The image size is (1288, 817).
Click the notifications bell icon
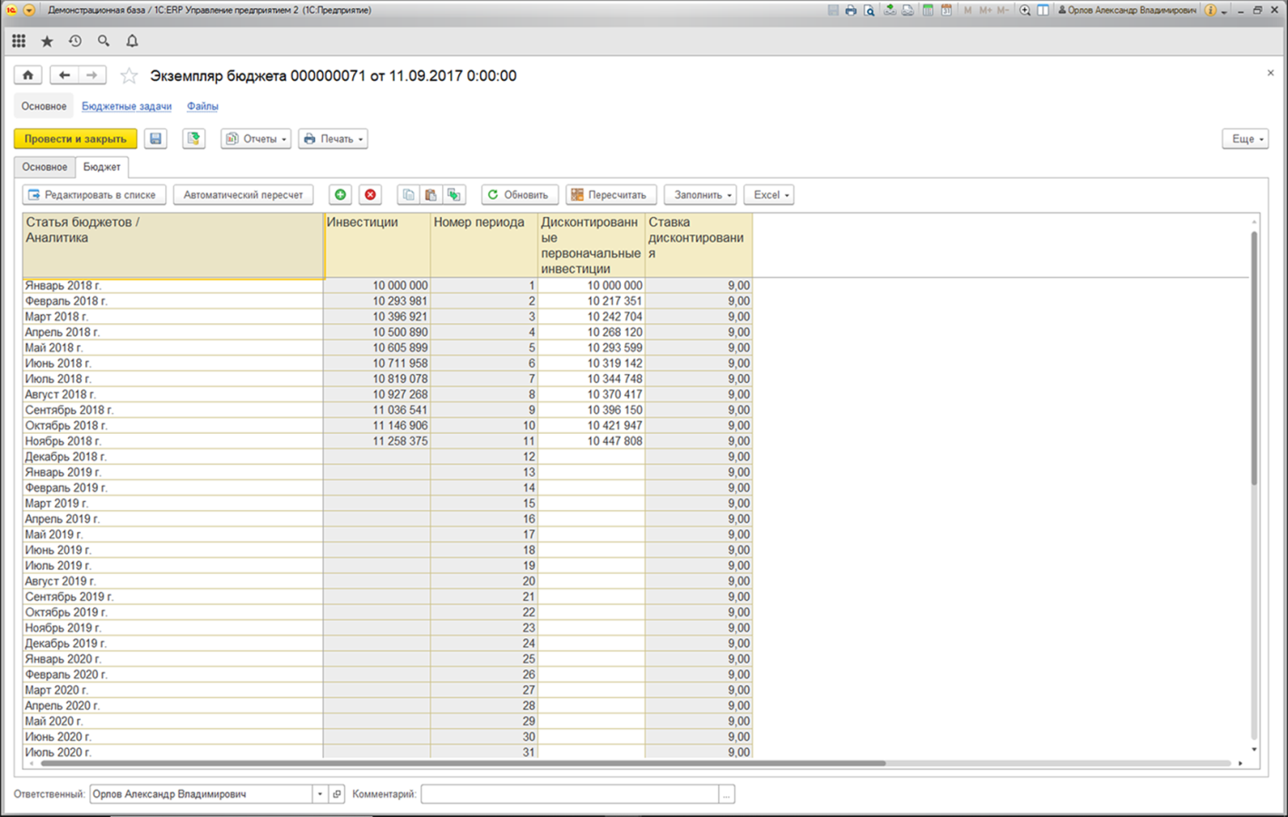pyautogui.click(x=133, y=41)
